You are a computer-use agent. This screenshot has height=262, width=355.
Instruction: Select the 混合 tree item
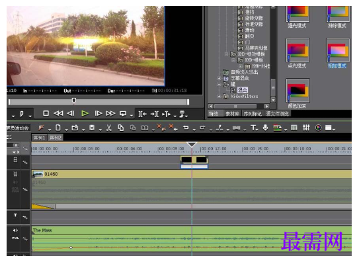[x=243, y=90]
